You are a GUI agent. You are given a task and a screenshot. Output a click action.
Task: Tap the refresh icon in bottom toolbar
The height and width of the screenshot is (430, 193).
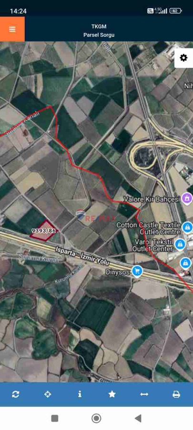click(16, 394)
